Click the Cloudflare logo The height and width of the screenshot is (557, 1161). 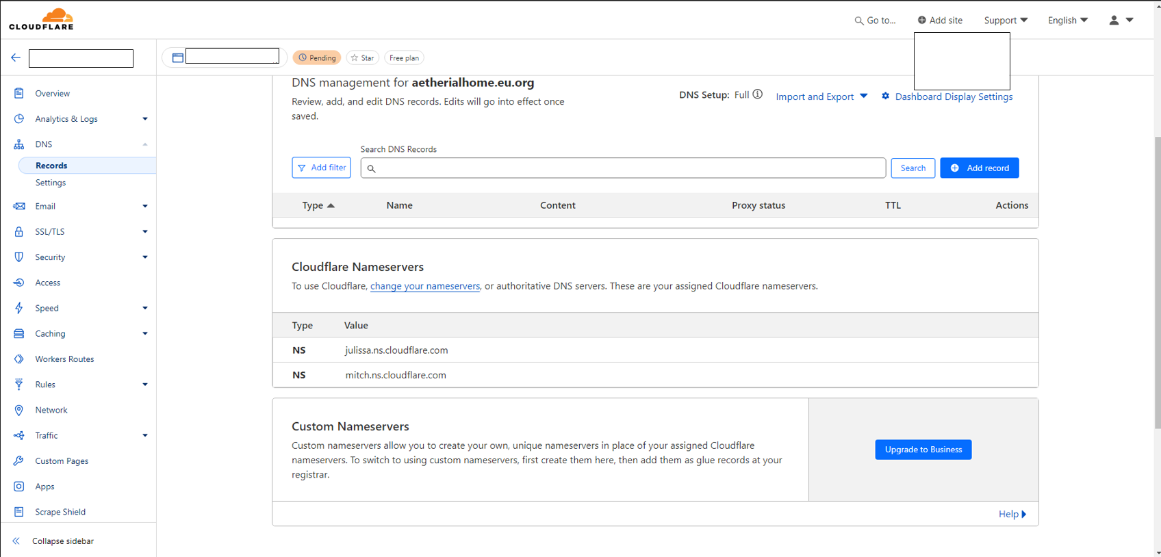[x=41, y=19]
